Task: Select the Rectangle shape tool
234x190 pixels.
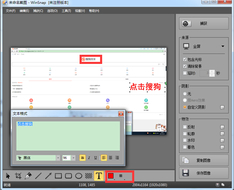Action: 58,176
